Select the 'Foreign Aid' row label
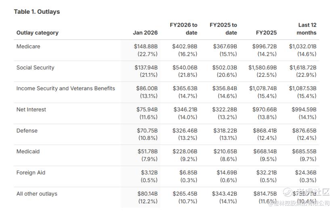Viewport: 336px width, 211px height. (31, 173)
